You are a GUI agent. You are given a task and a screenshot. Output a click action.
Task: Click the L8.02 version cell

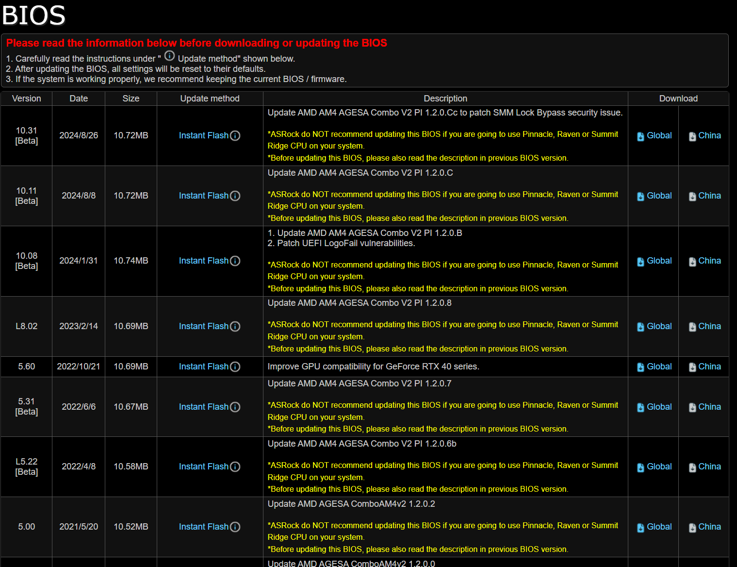[27, 326]
